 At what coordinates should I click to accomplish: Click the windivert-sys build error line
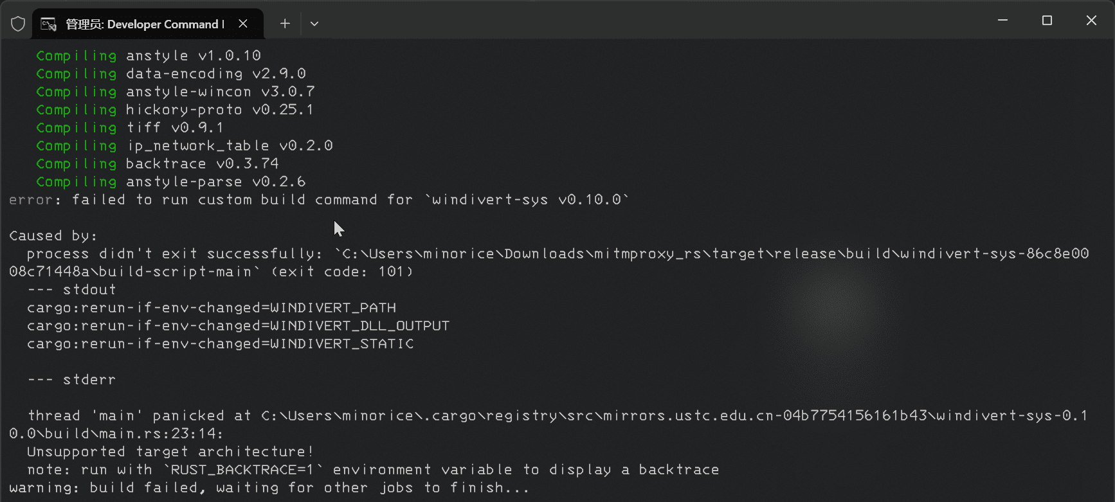318,200
